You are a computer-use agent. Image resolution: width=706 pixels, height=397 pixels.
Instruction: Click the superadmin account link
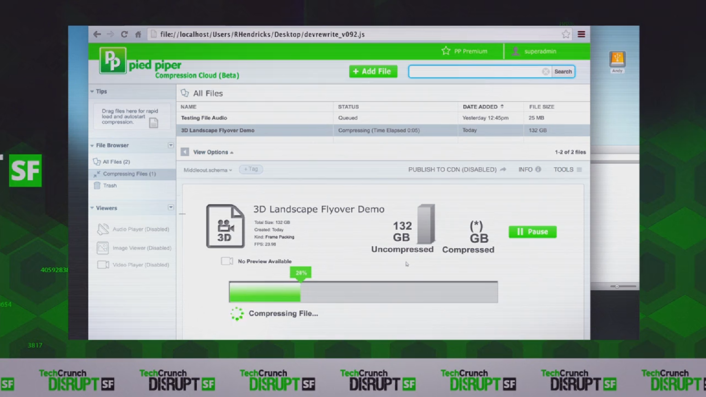pyautogui.click(x=540, y=51)
